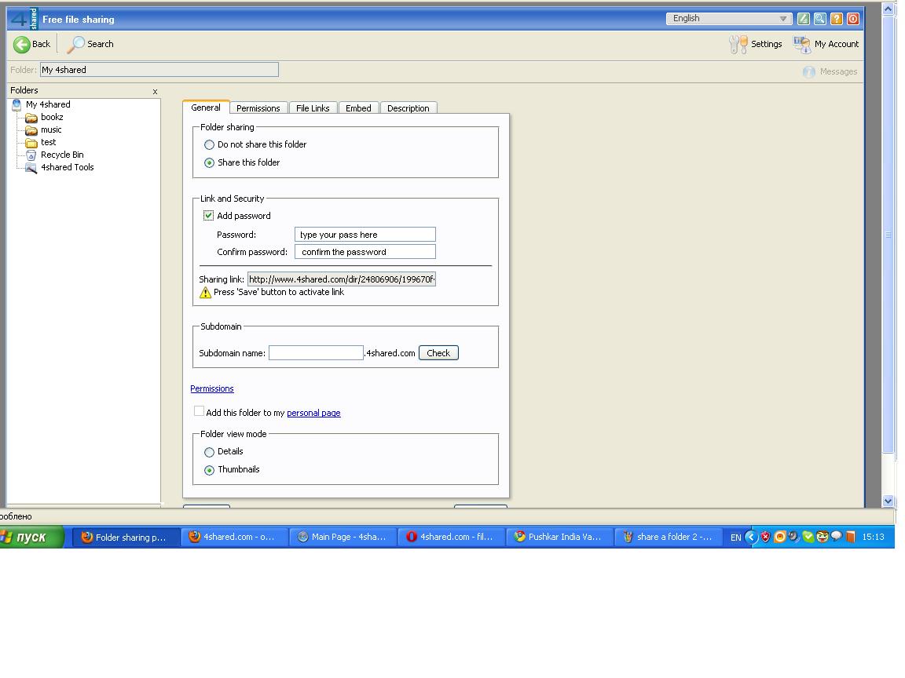Click the EN language indicator in taskbar
Viewport: 905px width, 678px height.
(x=736, y=538)
